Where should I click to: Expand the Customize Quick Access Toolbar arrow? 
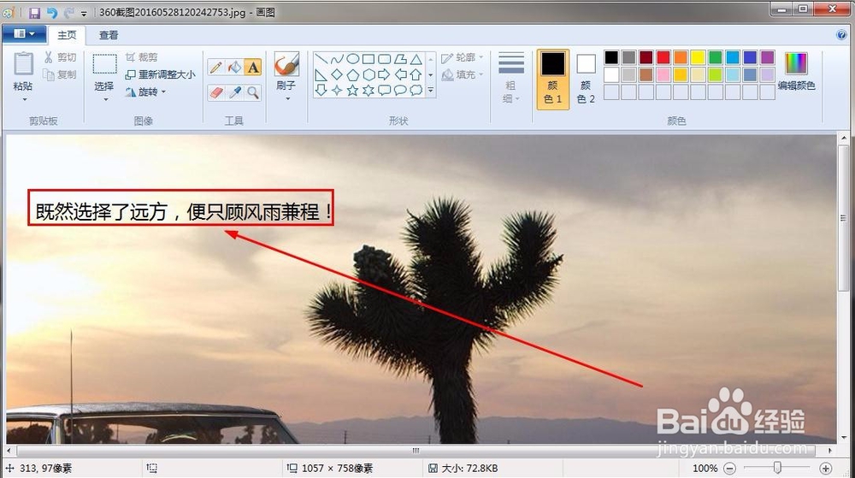coord(84,13)
